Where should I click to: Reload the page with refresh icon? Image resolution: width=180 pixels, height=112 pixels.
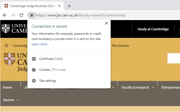21,15
